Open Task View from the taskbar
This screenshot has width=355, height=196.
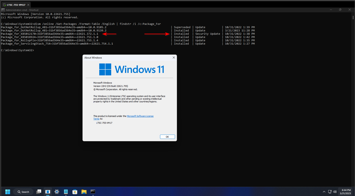[x=39, y=192]
